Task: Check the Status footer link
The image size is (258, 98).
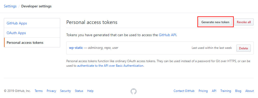Action: click(79, 91)
